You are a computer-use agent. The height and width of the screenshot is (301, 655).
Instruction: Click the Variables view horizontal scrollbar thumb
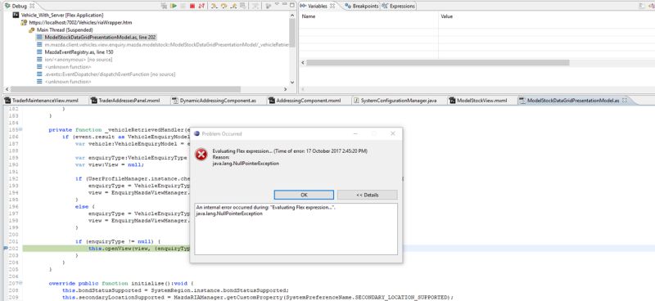coord(437,63)
